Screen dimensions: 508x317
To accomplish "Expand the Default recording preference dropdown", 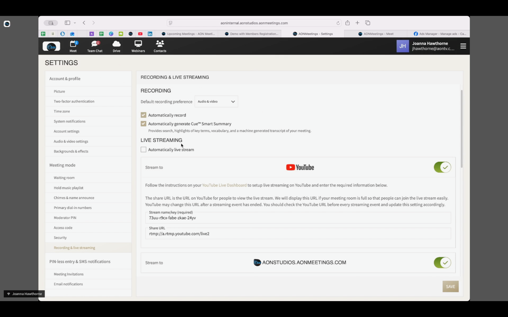I will click(216, 101).
